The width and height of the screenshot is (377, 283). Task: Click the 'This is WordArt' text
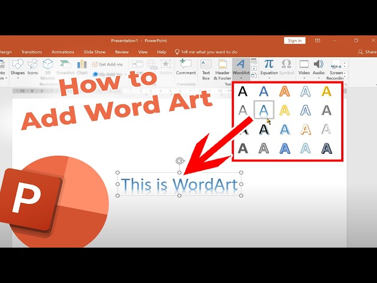(x=179, y=184)
